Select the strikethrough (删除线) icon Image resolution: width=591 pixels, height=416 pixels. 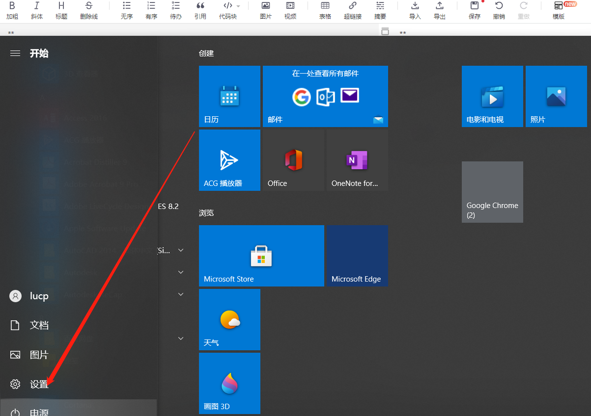[88, 11]
